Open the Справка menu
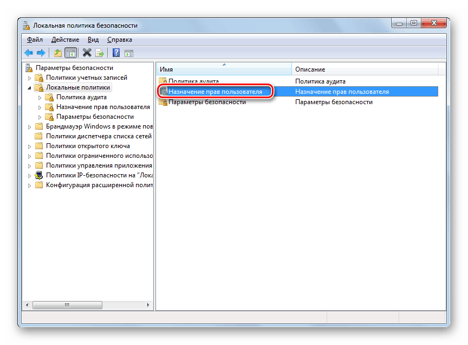 pos(119,40)
